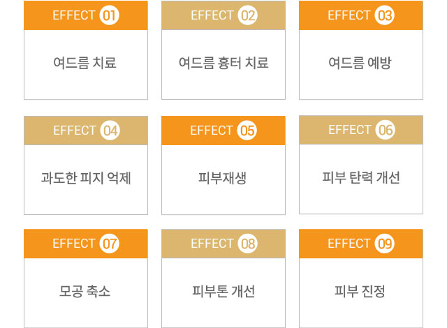
Task: Click the 08 number badge
Action: click(x=247, y=244)
